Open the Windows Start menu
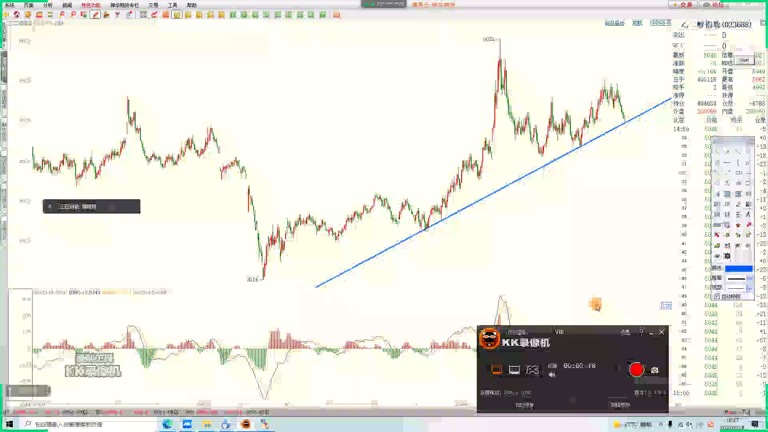 9,424
